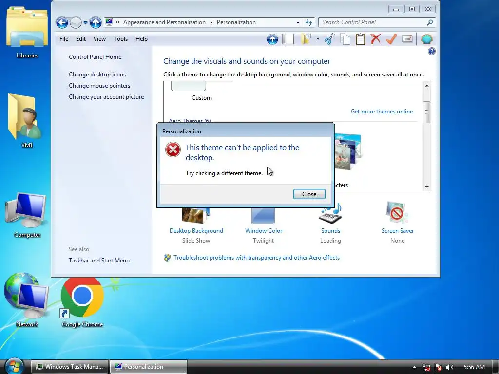Click the Forward navigation arrow

click(x=76, y=22)
